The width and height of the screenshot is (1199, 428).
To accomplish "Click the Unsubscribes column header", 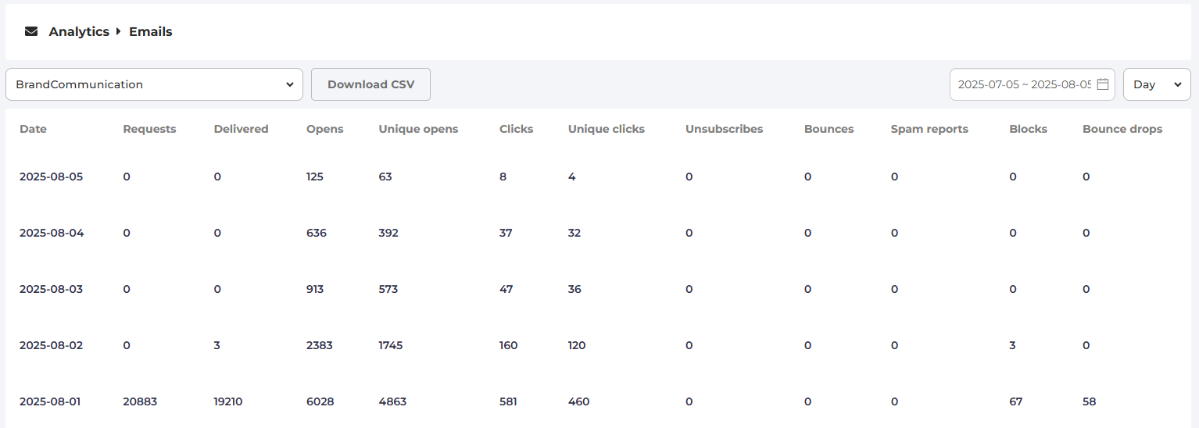I will click(724, 130).
